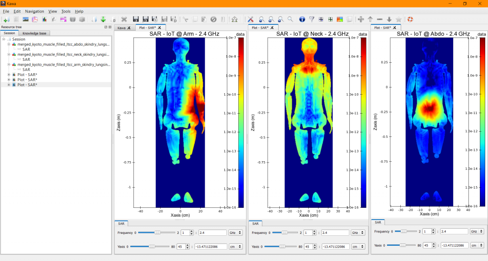Viewport: 488px width, 261px height.
Task: Click the PDF export toolbar icon
Action: 35,19
